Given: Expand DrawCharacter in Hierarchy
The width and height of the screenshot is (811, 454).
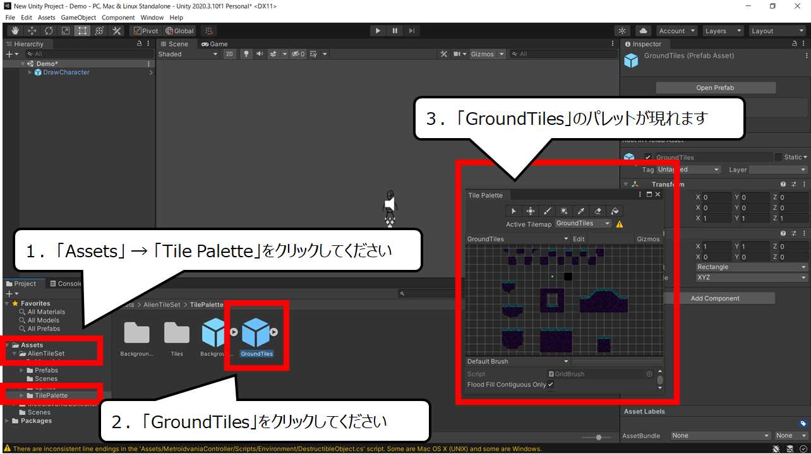Looking at the screenshot, I should [30, 73].
